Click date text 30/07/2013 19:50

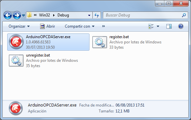[x=40, y=47]
